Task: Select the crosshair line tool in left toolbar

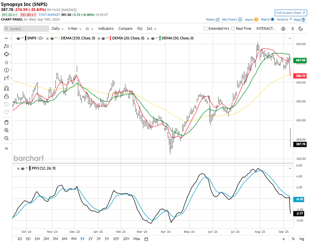Action: (x=7, y=38)
